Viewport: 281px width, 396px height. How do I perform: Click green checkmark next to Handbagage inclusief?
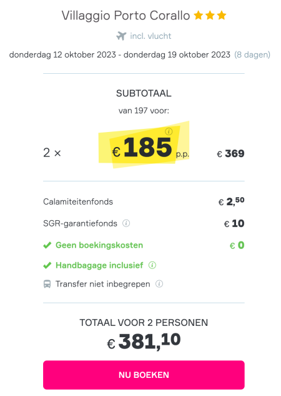coord(47,265)
